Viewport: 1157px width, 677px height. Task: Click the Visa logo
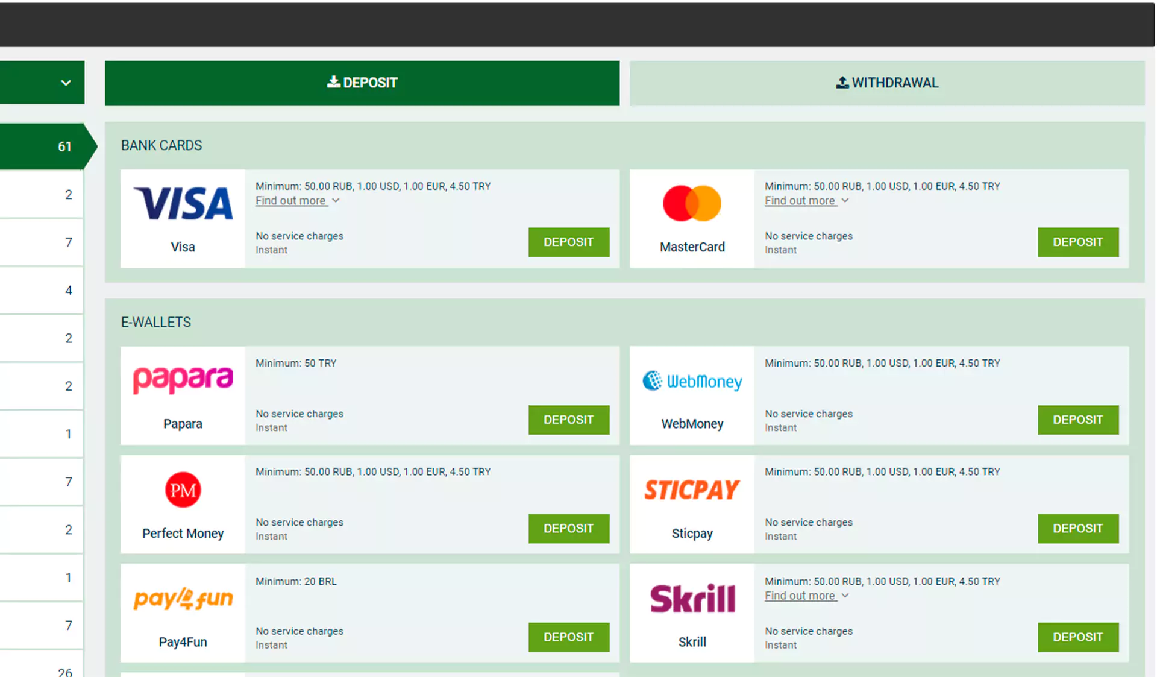(x=183, y=203)
